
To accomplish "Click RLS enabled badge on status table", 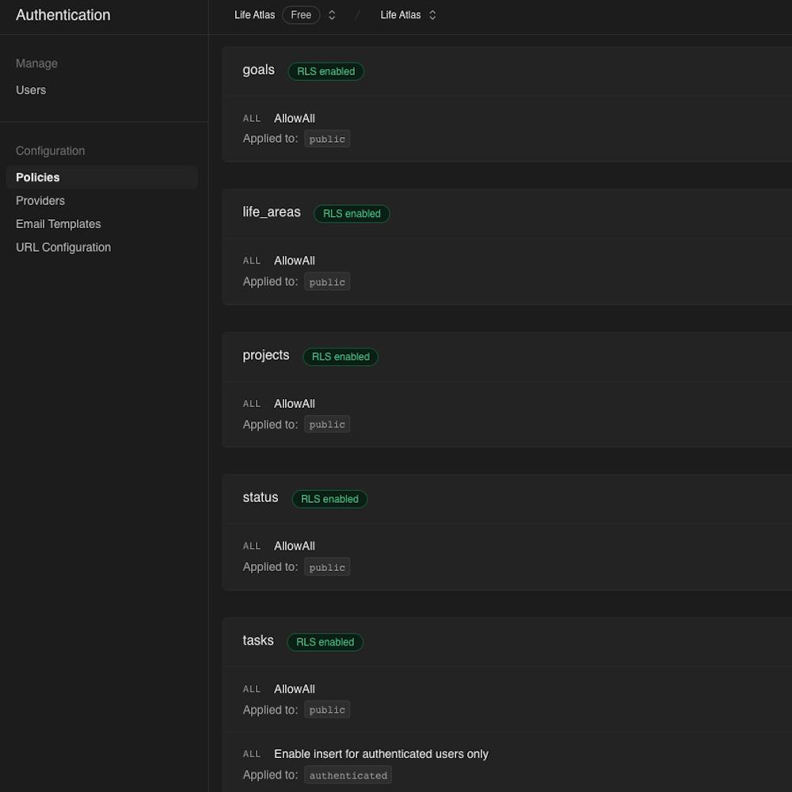I will (x=329, y=499).
